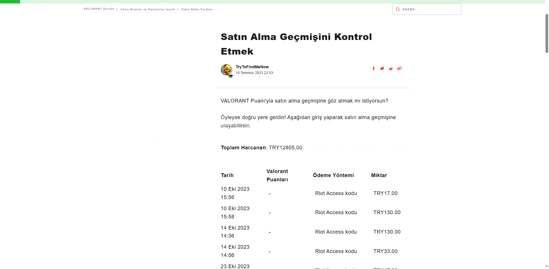
Task: Click the TRY130.00 amount for 10 Eki 15:58
Action: pos(387,212)
